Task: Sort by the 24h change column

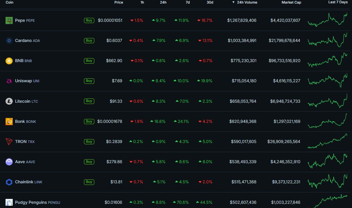Action: (163, 2)
